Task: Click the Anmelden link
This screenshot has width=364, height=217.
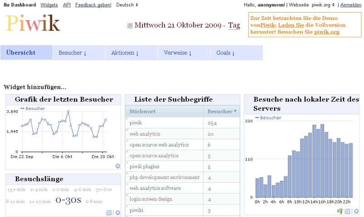Action: [351, 5]
